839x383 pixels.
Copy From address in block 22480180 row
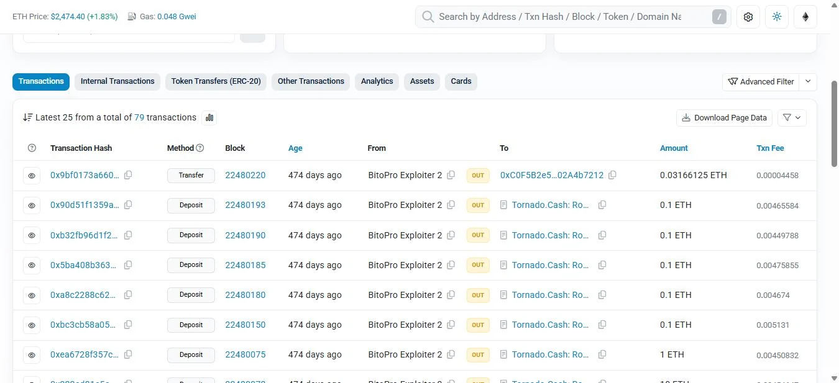click(x=451, y=295)
